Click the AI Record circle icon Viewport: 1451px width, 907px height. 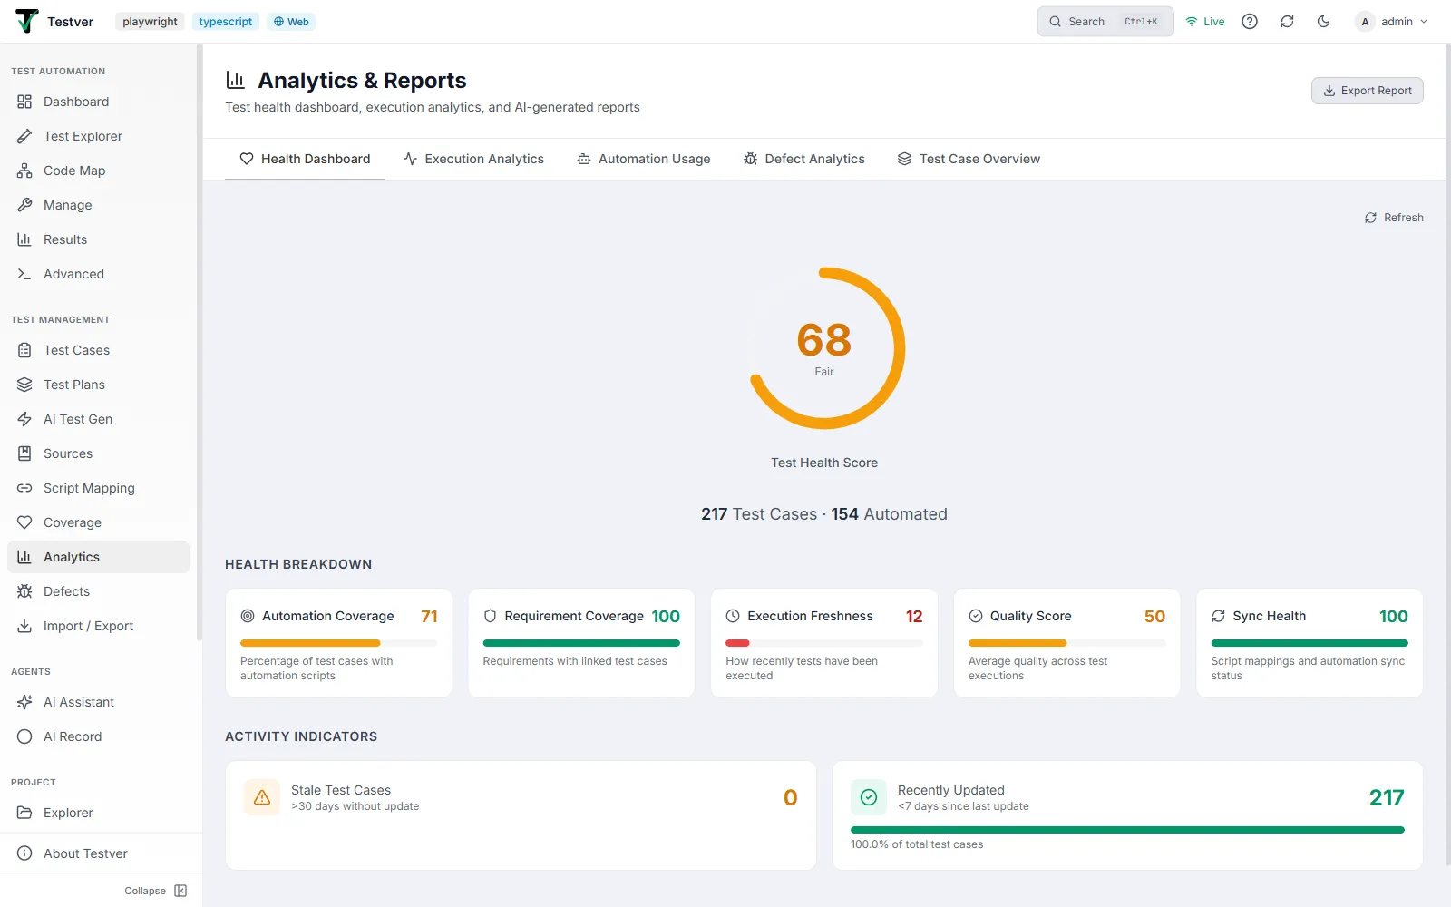[x=24, y=736]
